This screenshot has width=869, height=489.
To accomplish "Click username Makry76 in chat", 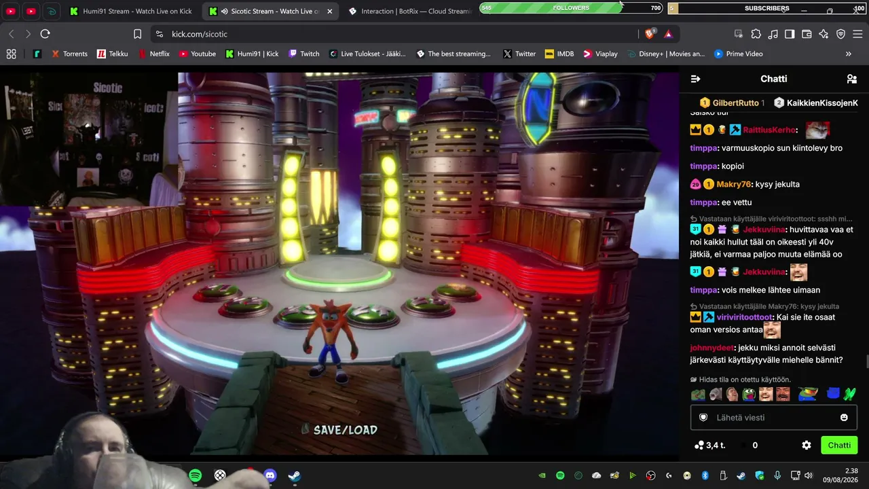I will 733,184.
